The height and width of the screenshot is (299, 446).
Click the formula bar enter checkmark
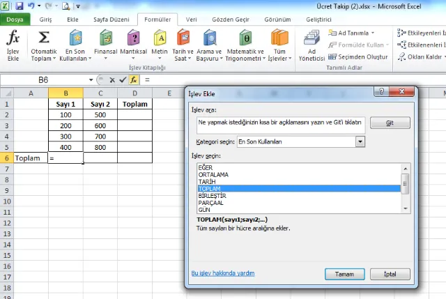point(123,80)
